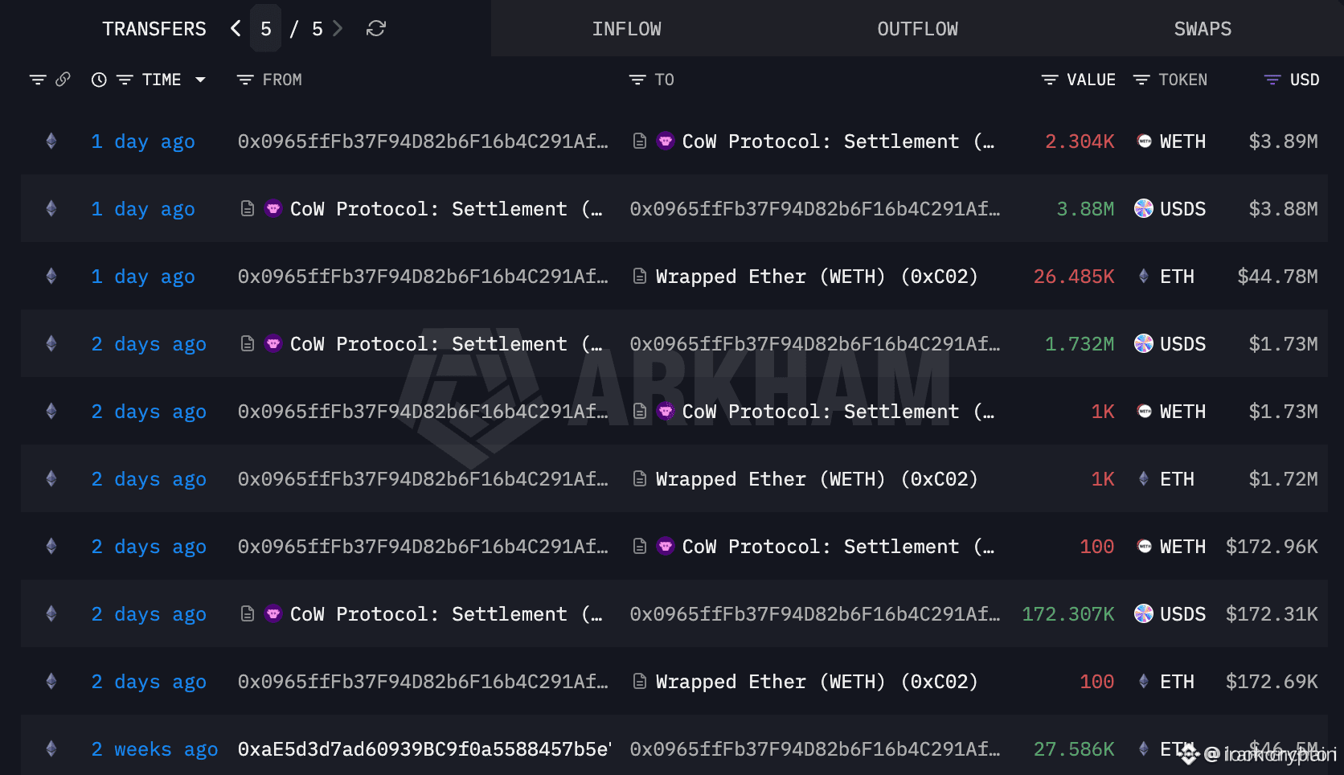Toggle the VALUE column filter
Screen dimensions: 1344x775
[x=1050, y=80]
